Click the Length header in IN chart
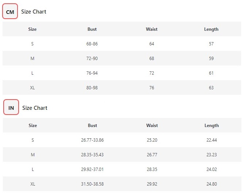Viewport: 244px width, 194px height. [x=211, y=126]
